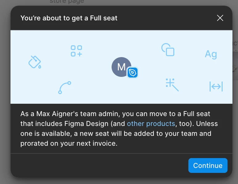Click the dimmed background right of dialog
This screenshot has width=238, height=184.
click(235, 107)
